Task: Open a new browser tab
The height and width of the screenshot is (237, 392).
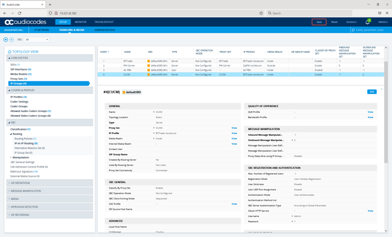Action: [50, 5]
